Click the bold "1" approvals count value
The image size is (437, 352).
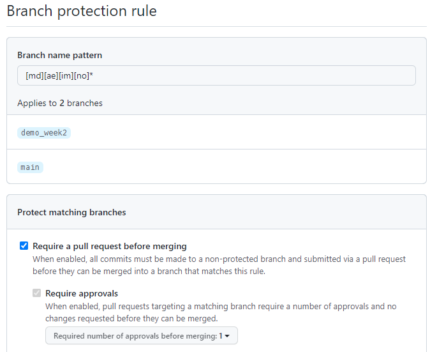[x=221, y=335]
